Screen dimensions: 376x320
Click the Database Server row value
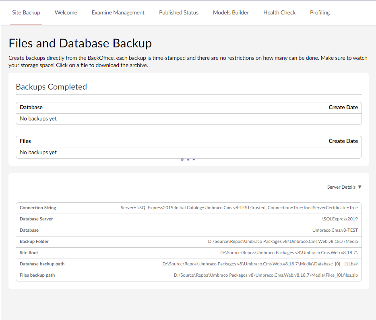point(339,219)
